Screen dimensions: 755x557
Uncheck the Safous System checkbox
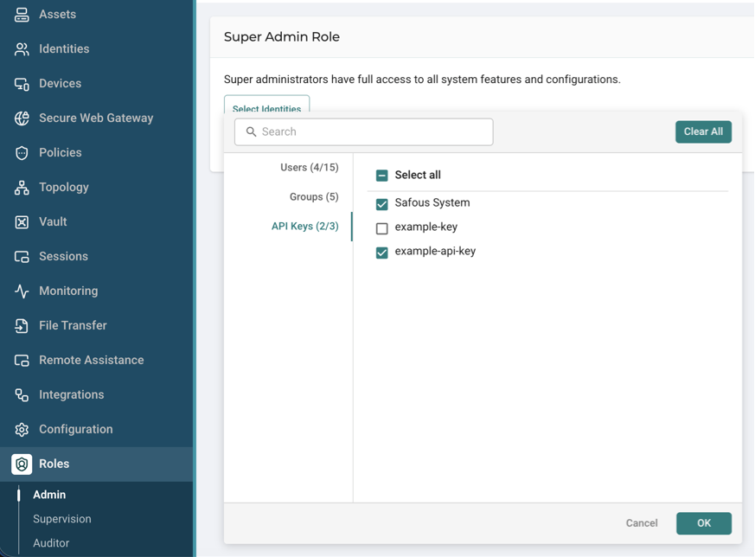click(x=382, y=204)
